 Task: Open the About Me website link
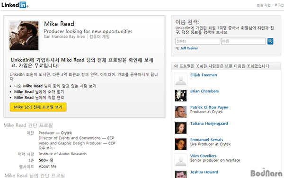[47, 166]
